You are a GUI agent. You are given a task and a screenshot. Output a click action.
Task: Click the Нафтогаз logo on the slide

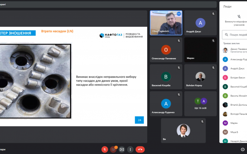pos(111,35)
